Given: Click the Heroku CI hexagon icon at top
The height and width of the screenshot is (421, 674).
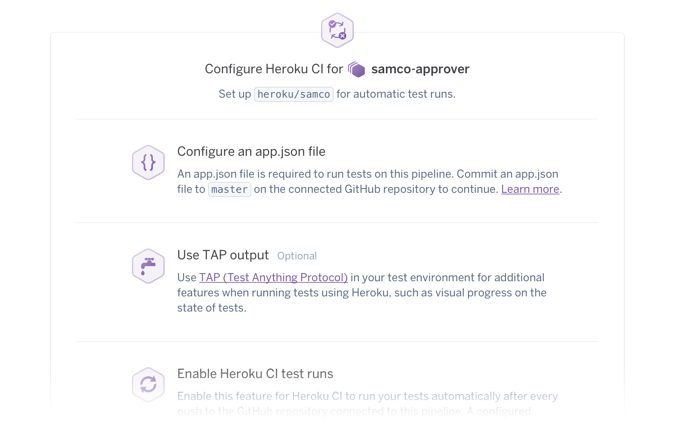Looking at the screenshot, I should (337, 30).
